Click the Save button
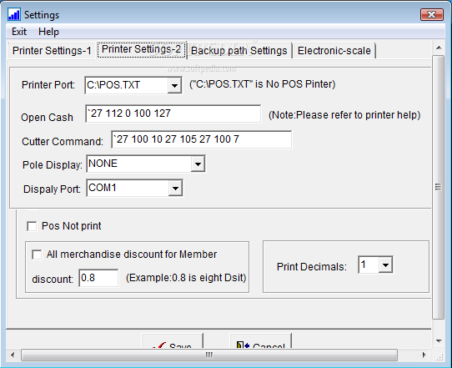This screenshot has width=452, height=368. pos(172,341)
